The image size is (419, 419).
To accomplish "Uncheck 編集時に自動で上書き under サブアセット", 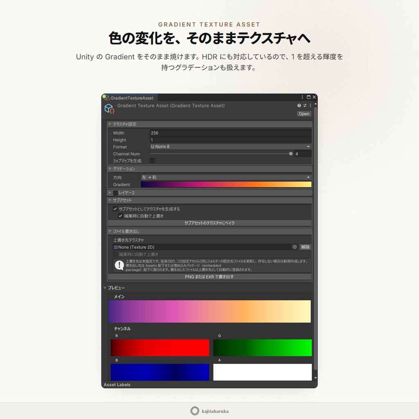I will (121, 216).
